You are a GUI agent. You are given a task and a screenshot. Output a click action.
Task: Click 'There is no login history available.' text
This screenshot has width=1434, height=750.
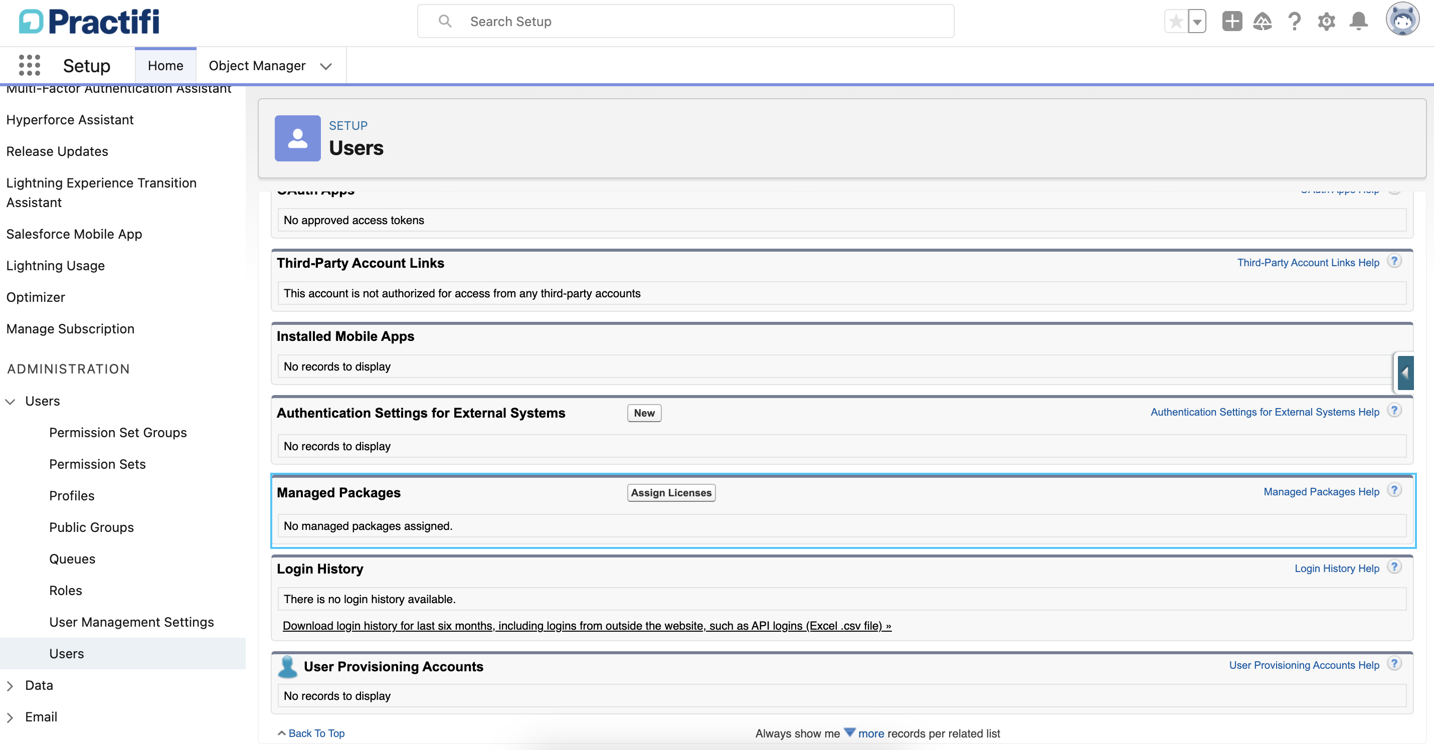[x=370, y=599]
